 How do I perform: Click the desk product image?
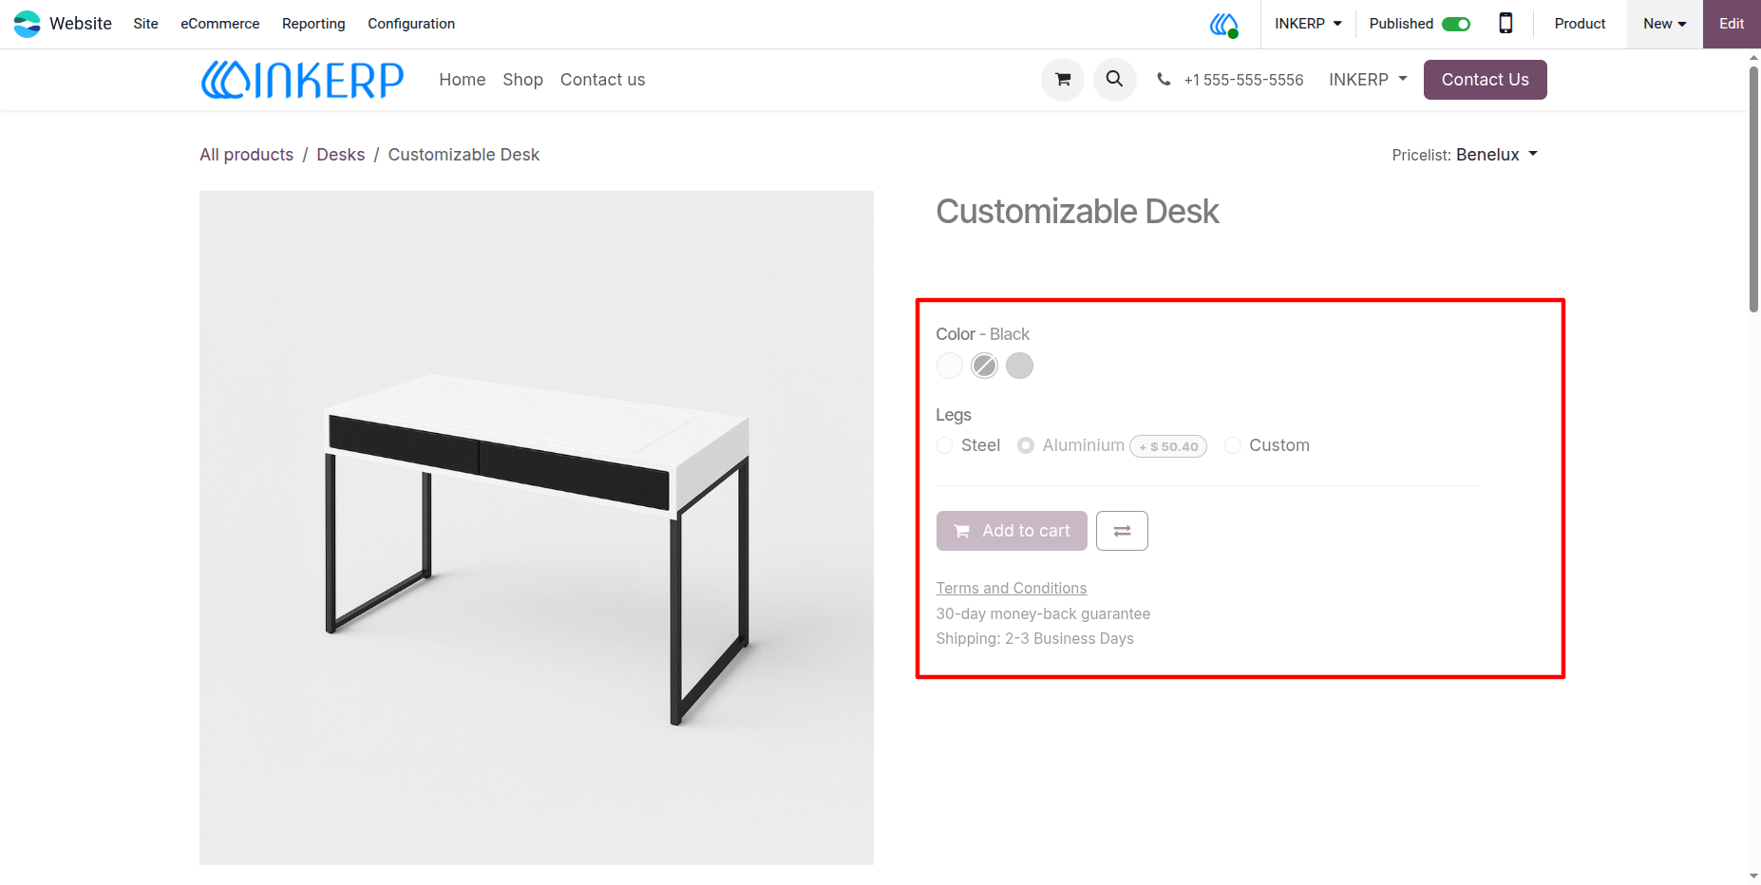point(537,528)
